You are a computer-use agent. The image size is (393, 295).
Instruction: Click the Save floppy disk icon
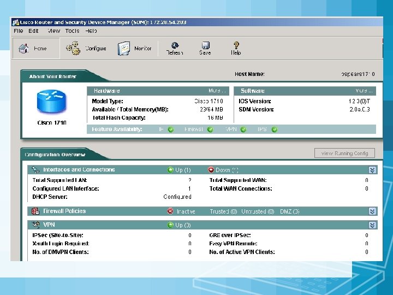pos(205,45)
